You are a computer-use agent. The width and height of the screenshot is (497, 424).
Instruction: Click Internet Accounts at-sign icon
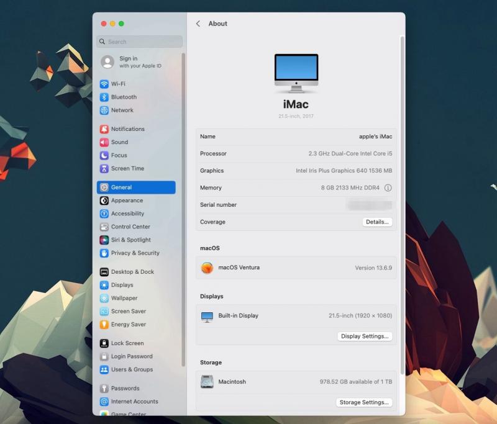click(104, 402)
